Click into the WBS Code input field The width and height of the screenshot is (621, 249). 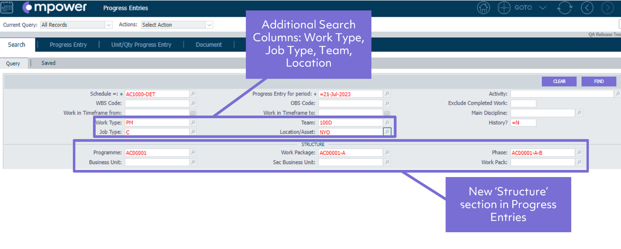pos(157,103)
